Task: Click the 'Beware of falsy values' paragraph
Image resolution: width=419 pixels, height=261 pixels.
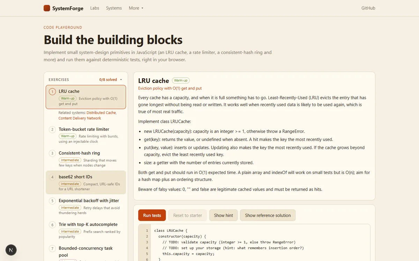Action: [x=230, y=189]
